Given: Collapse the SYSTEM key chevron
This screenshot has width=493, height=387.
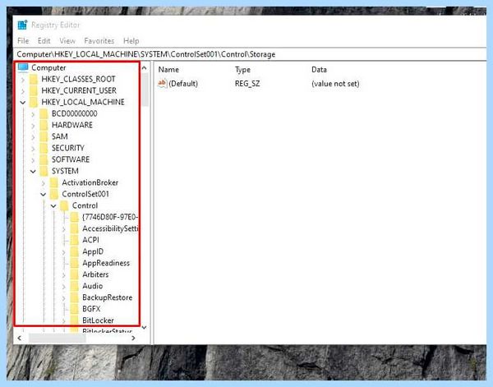Looking at the screenshot, I should pyautogui.click(x=33, y=172).
